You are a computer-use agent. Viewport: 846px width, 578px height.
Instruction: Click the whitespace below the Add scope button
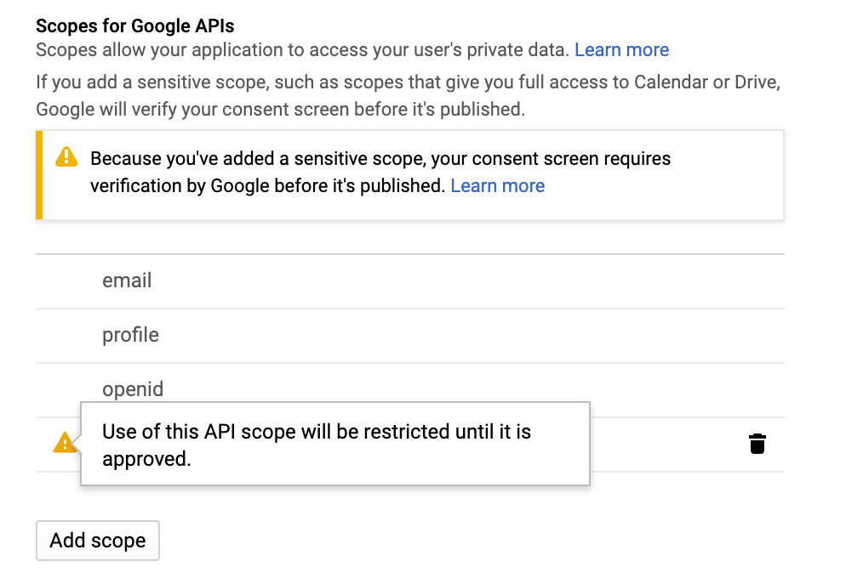[x=340, y=569]
